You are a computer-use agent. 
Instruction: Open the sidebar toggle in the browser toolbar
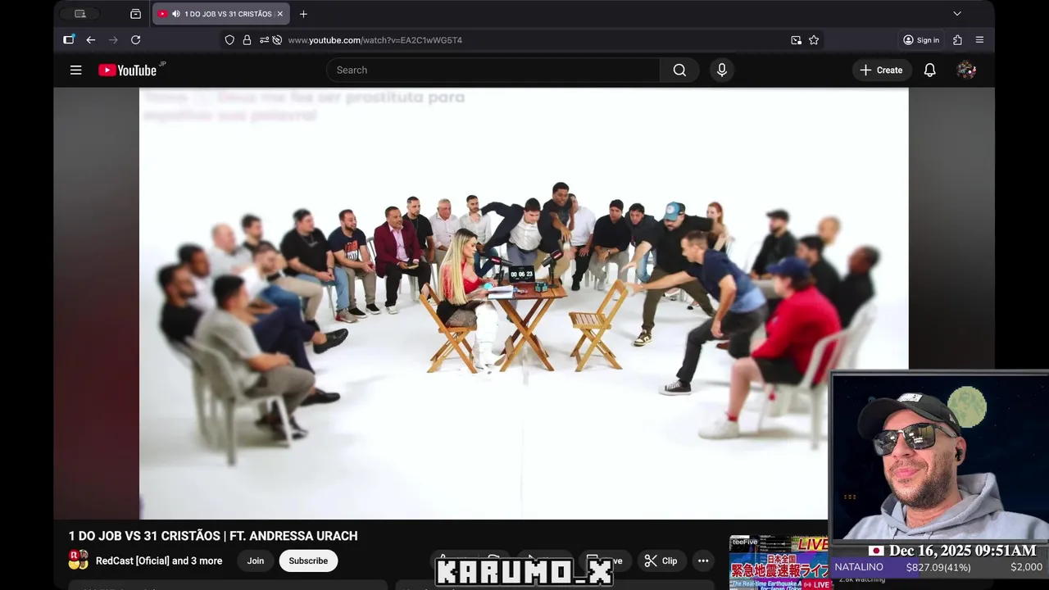pos(69,40)
